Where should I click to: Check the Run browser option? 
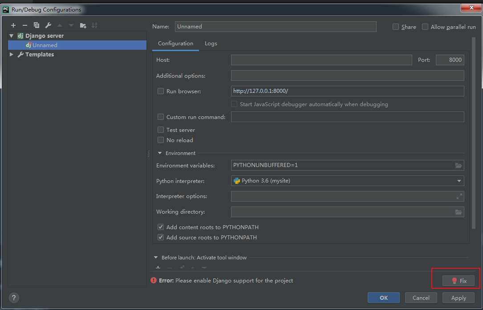(x=161, y=91)
